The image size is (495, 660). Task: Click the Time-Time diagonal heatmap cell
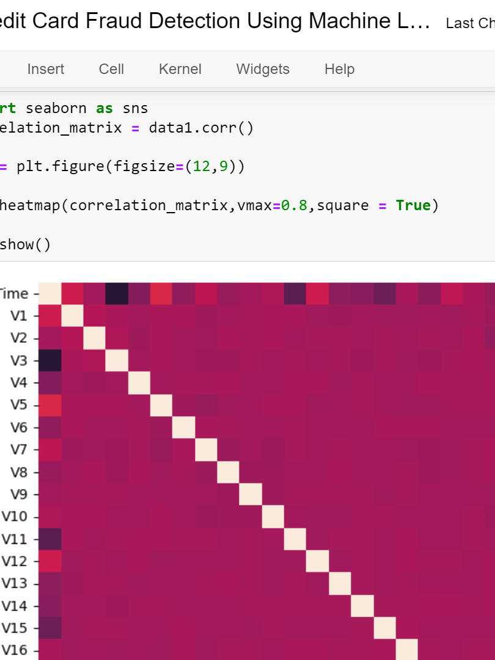tap(50, 293)
